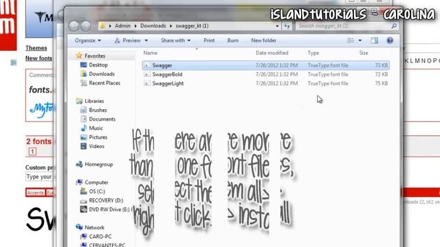Image resolution: width=440 pixels, height=247 pixels.
Task: Click the Burn toolbar button
Action: point(232,40)
